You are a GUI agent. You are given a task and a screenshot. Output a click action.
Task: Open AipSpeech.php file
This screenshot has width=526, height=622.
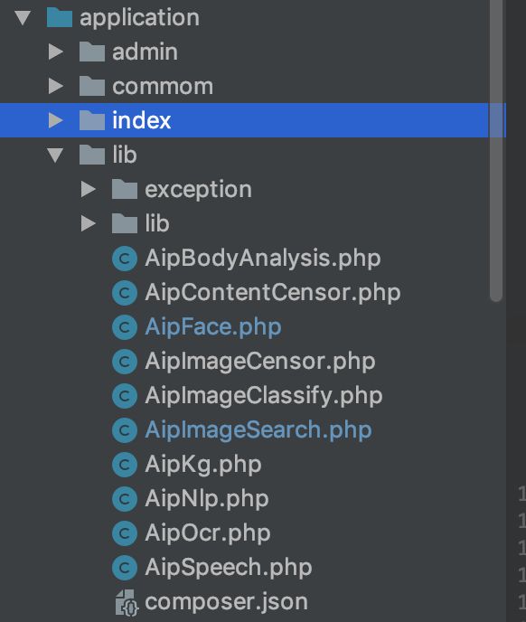[x=229, y=568]
